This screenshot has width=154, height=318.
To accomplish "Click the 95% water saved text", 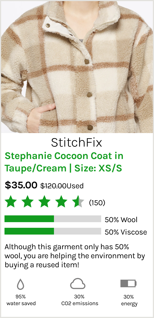I will pyautogui.click(x=21, y=300).
